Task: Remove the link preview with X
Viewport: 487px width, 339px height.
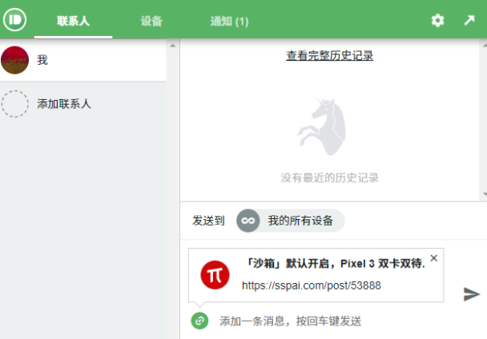Action: pyautogui.click(x=434, y=258)
